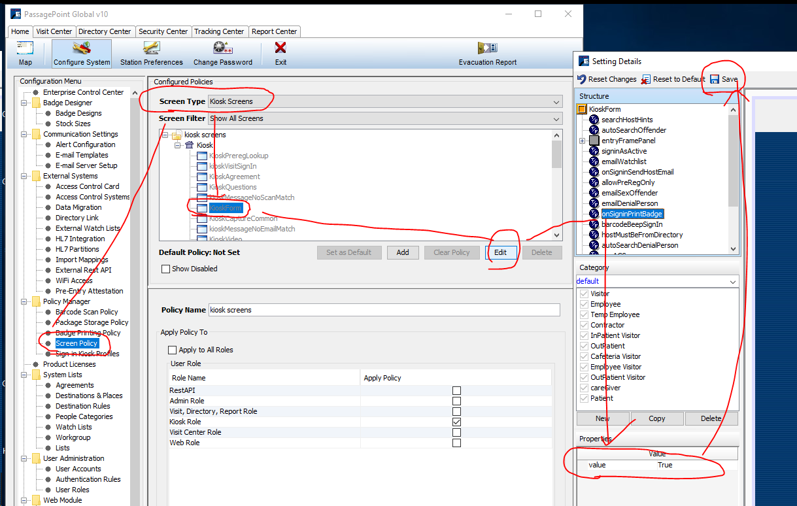The height and width of the screenshot is (506, 797).
Task: Click the Policy Name text field
Action: click(x=384, y=310)
